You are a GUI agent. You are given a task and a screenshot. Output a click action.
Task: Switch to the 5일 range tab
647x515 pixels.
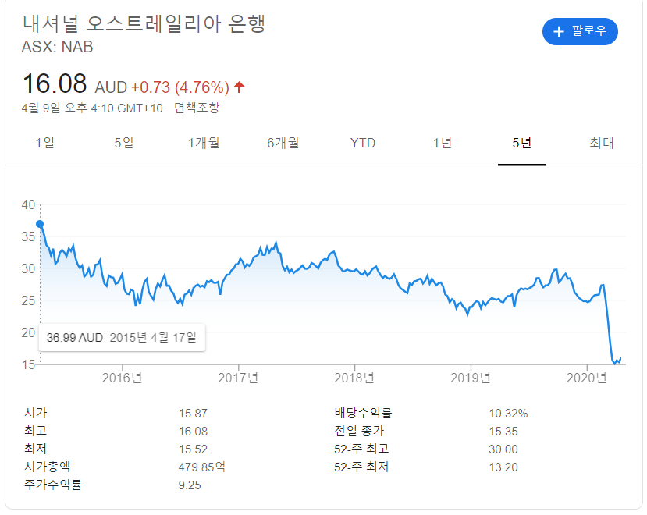[x=124, y=144]
